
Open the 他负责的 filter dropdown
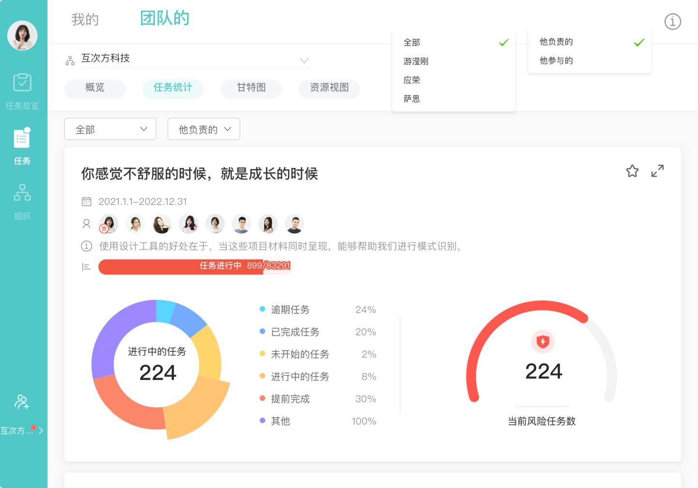click(204, 129)
